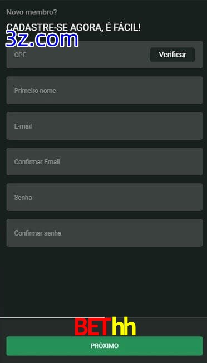Click the Verificar button beside CPF
The height and width of the screenshot is (363, 207).
[x=172, y=55]
